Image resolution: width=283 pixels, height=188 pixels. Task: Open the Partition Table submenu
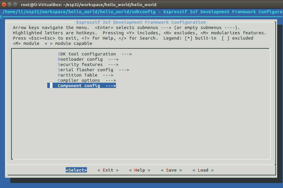click(x=85, y=75)
